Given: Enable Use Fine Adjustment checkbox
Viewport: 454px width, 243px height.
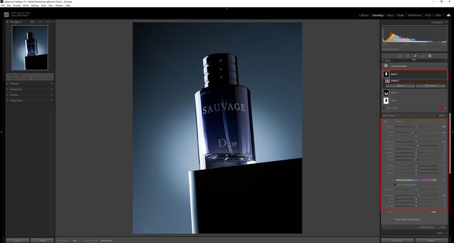Looking at the screenshot, I should click(394, 185).
